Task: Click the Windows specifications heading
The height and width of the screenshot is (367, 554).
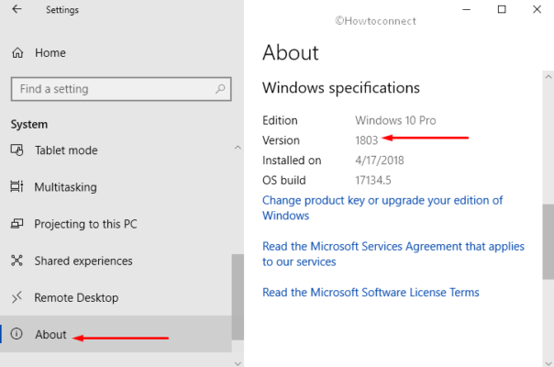Action: (x=341, y=88)
